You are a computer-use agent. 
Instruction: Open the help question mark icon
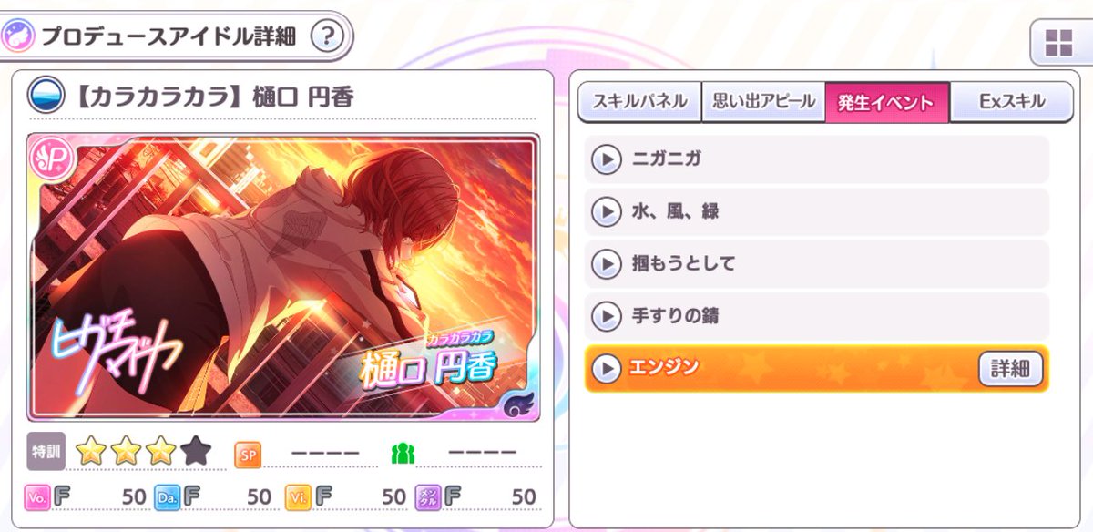click(x=328, y=37)
